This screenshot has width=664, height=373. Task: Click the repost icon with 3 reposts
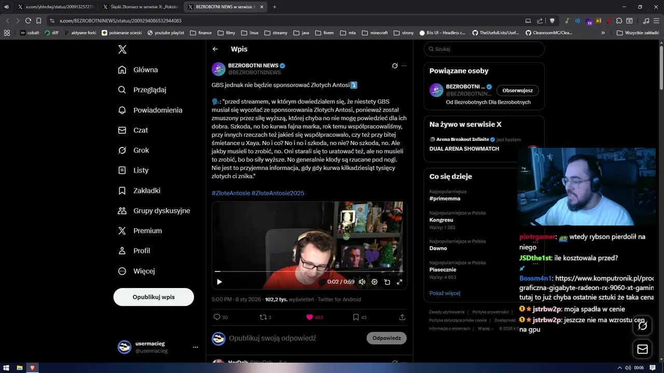263,317
